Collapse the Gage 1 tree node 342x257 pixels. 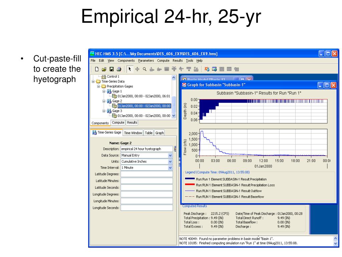(104, 91)
